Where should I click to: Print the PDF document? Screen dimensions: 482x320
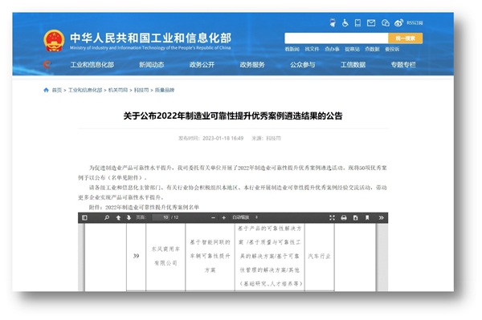pos(344,217)
